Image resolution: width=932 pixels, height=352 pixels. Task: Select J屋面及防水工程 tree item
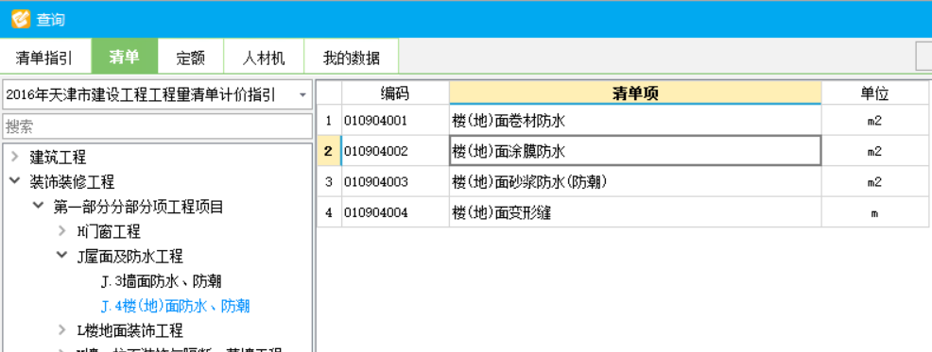[x=130, y=257]
